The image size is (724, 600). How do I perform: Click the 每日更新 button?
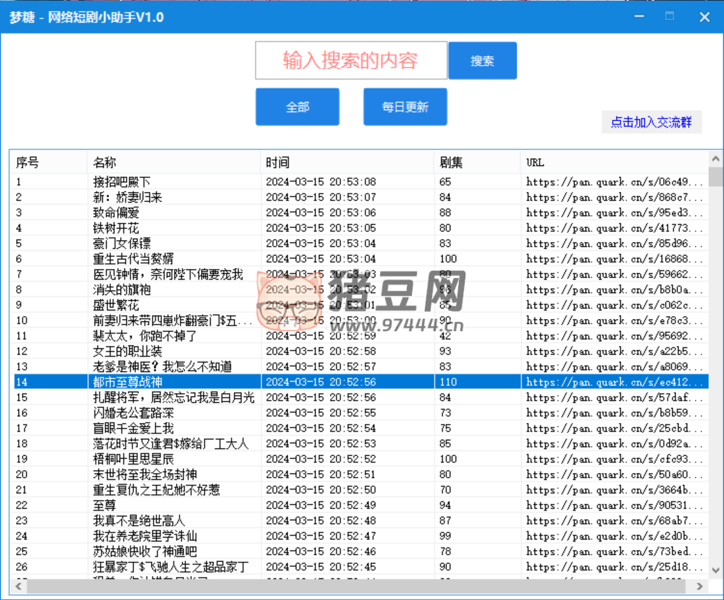(x=405, y=107)
